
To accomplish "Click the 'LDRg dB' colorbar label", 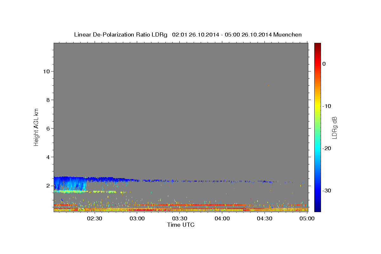I will 334,128.
